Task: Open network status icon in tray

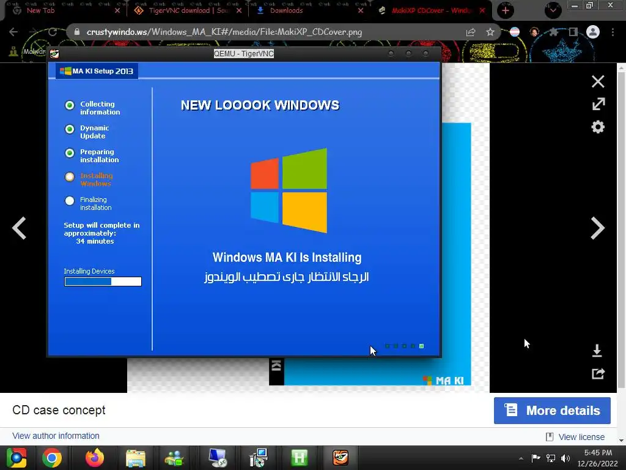Action: (551, 458)
